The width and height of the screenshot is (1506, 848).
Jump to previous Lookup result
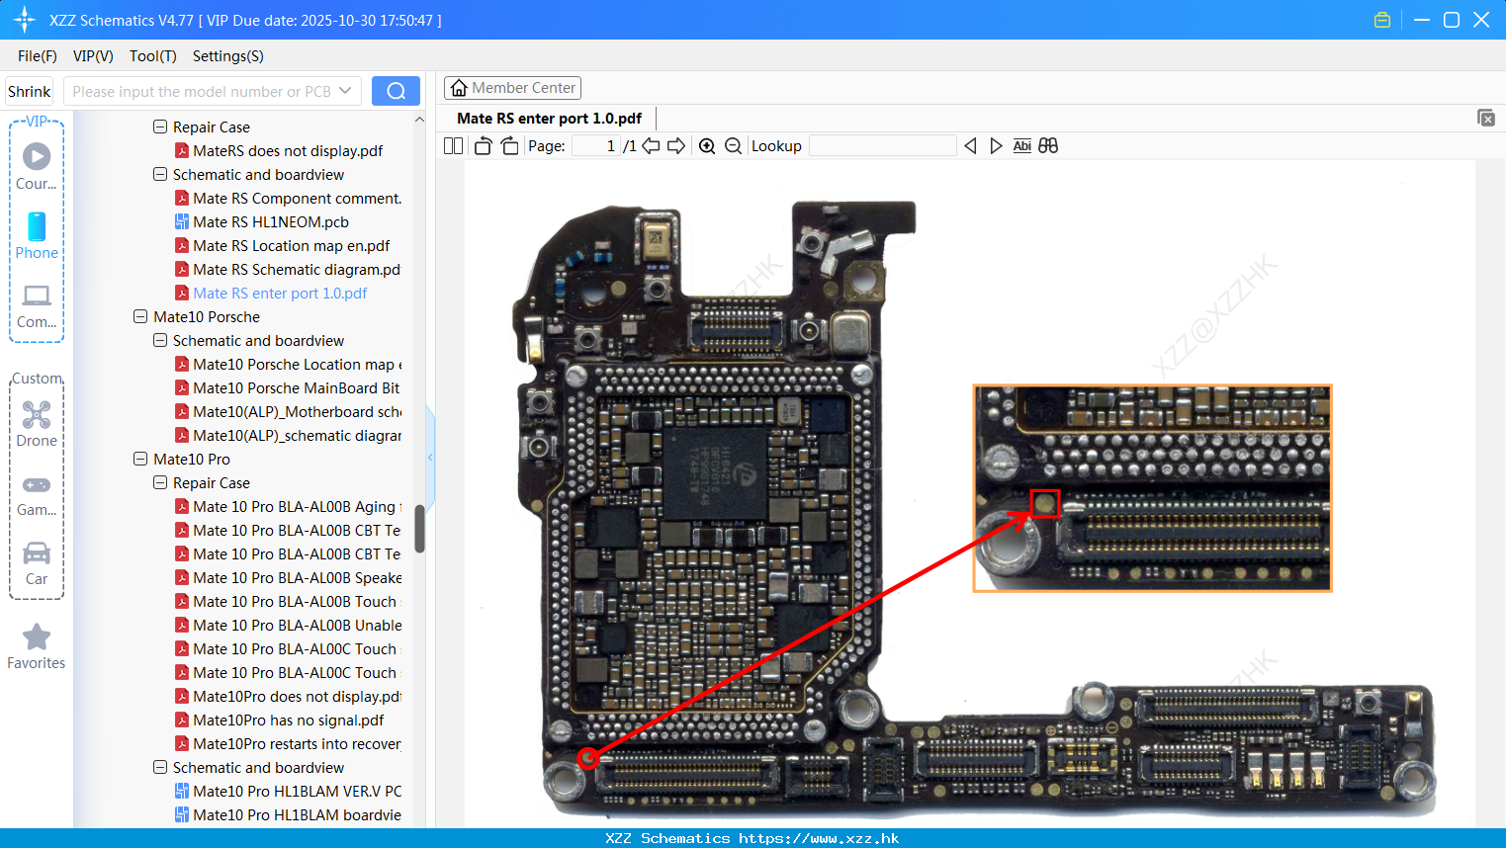[970, 146]
